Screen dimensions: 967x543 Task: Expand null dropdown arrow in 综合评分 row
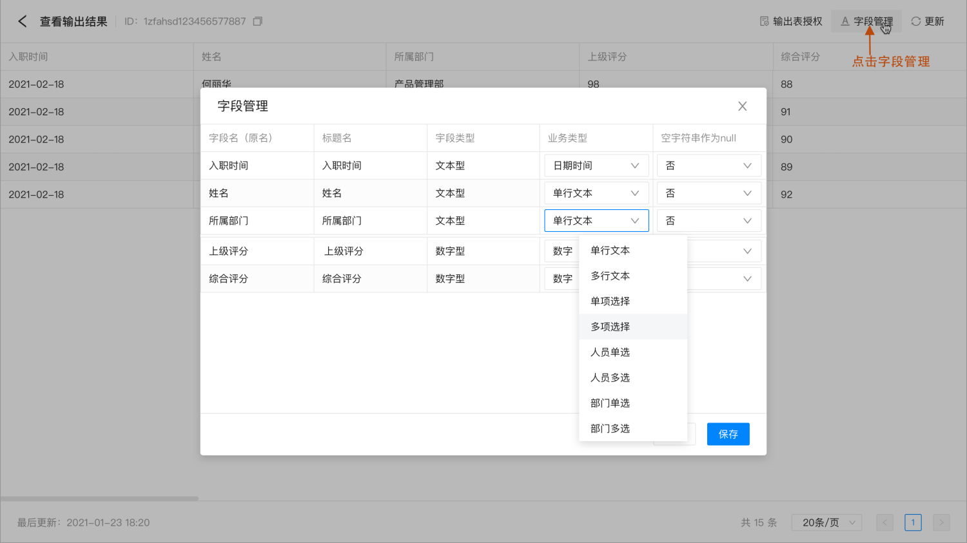747,279
